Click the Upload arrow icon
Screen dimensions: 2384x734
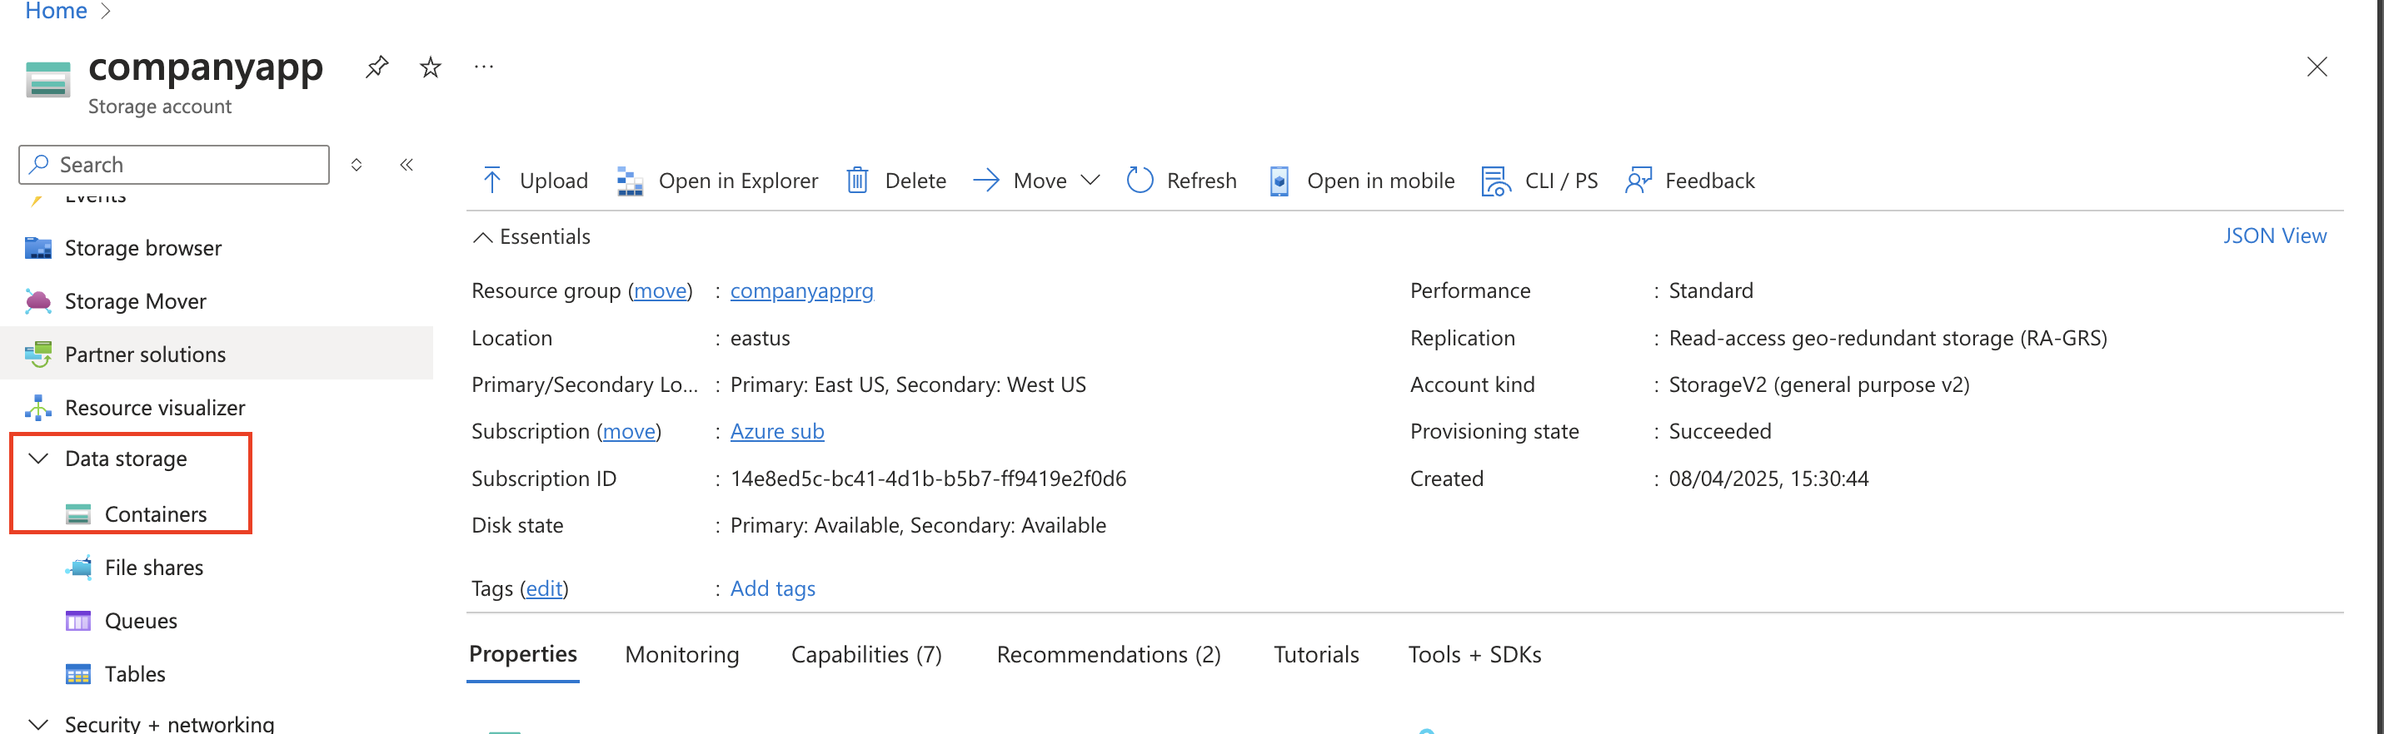point(492,181)
